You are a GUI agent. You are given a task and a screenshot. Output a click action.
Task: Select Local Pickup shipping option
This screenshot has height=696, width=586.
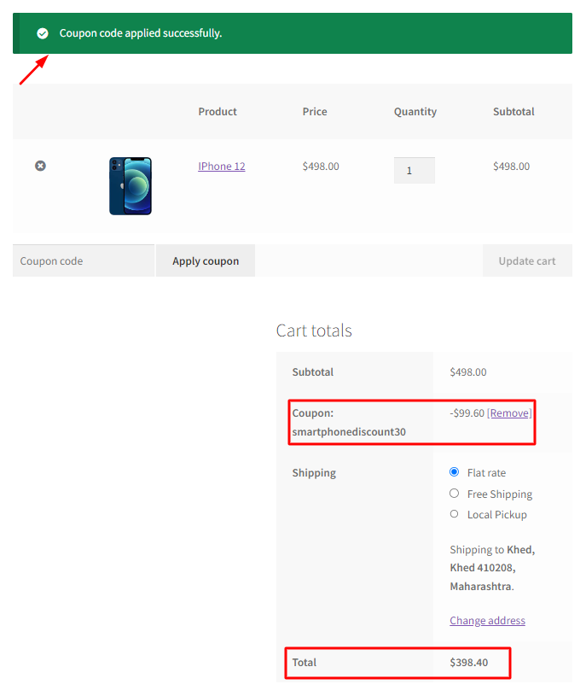[x=454, y=514]
